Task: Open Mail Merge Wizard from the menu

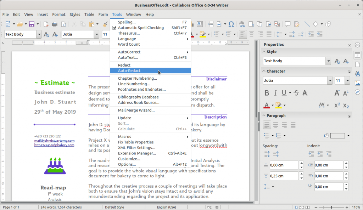Action: coord(150,110)
